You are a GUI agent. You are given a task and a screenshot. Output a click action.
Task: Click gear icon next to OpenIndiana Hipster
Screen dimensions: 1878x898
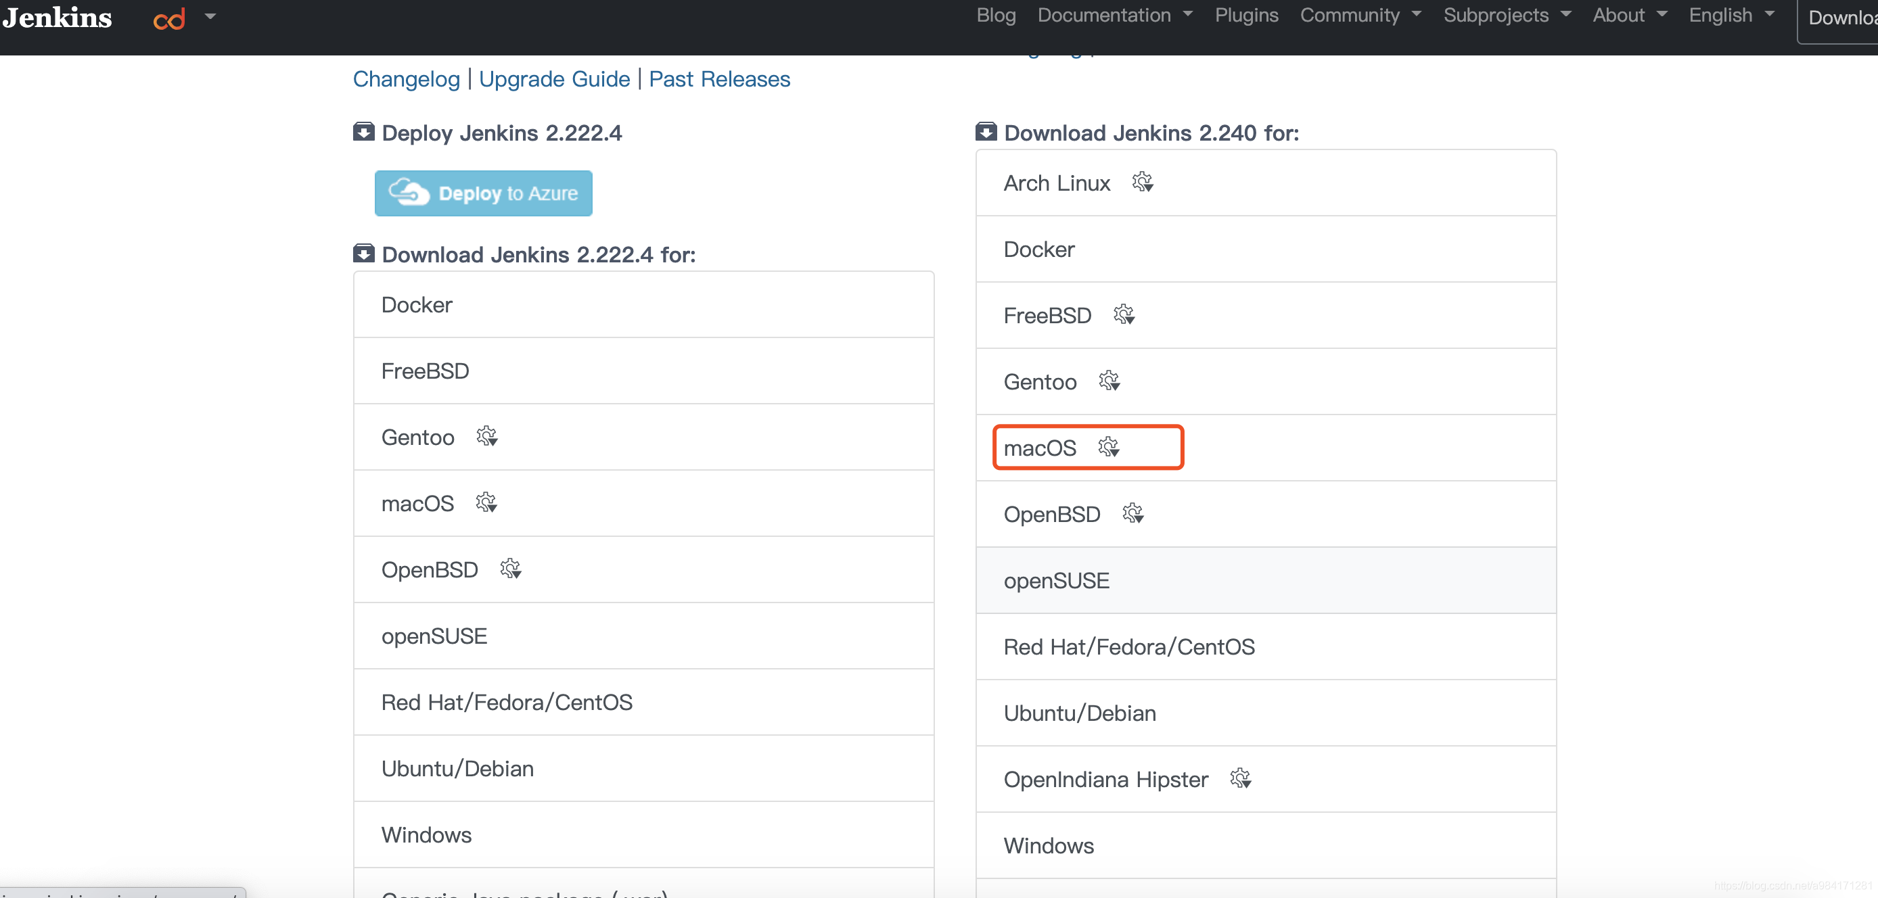pos(1240,778)
